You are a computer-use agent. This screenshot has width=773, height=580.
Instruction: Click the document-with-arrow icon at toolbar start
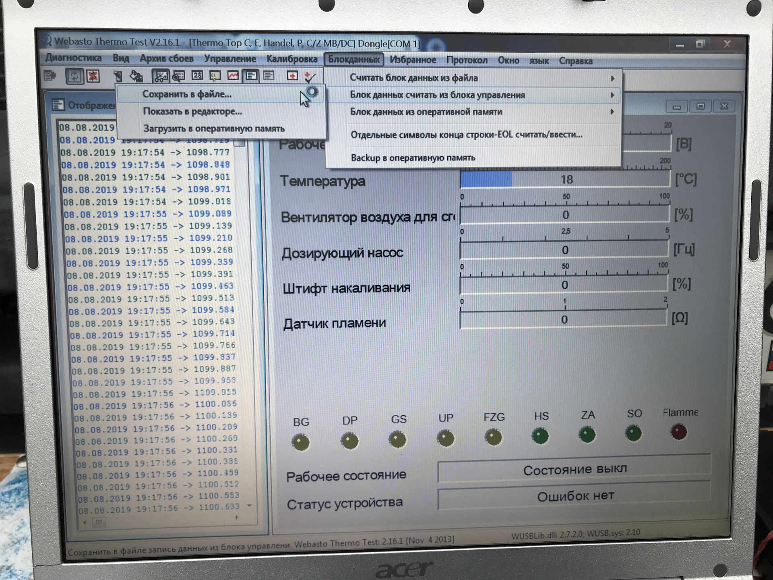tap(50, 75)
